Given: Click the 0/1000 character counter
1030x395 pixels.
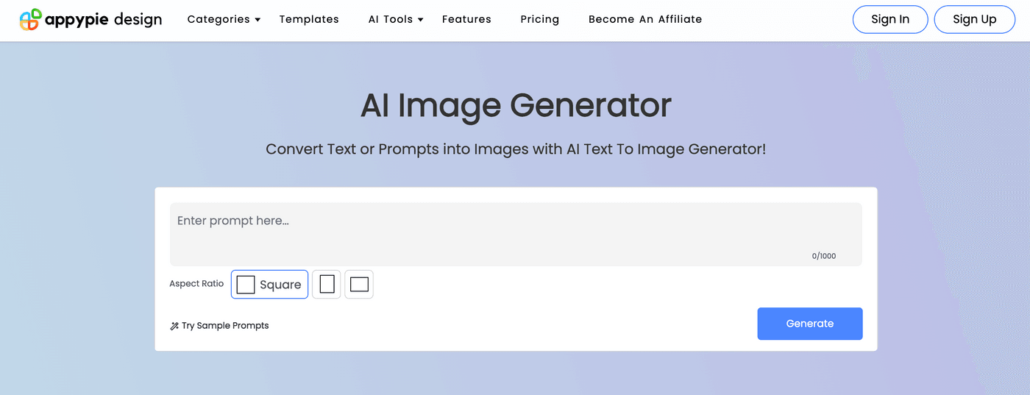Looking at the screenshot, I should [x=823, y=256].
